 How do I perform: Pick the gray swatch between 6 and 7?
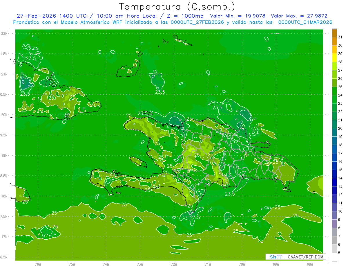pyautogui.click(x=334, y=241)
